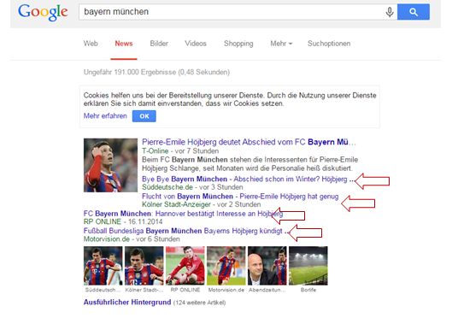
Task: Click the microphone voice search icon
Action: [390, 12]
